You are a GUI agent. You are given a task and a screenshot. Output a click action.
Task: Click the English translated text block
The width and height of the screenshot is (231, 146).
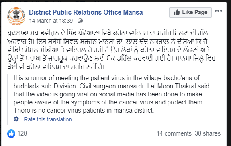click(111, 94)
